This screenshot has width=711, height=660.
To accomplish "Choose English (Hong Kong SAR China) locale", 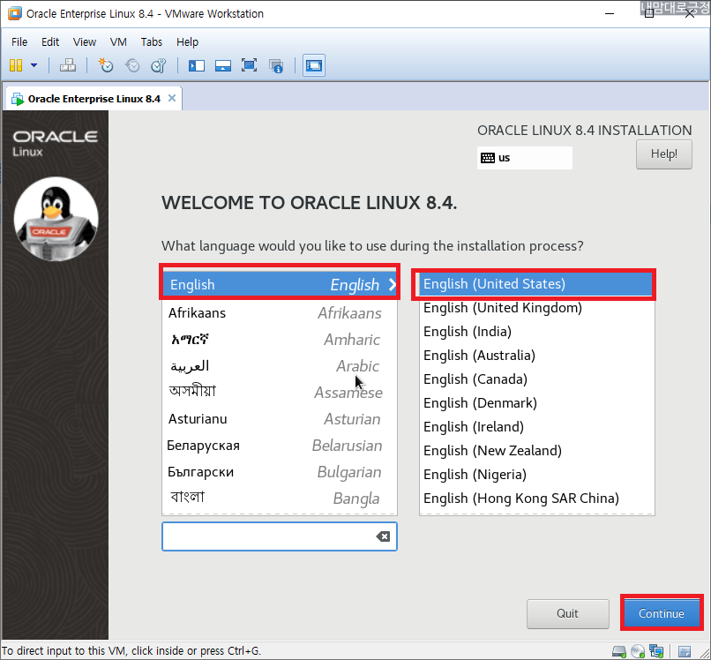I will [x=537, y=498].
